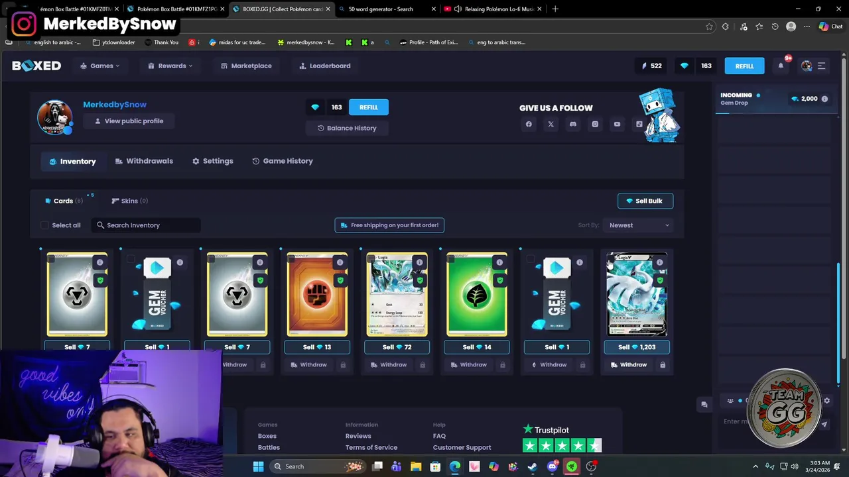Click info icon on the Sell 14 card
This screenshot has height=477, width=849.
499,262
